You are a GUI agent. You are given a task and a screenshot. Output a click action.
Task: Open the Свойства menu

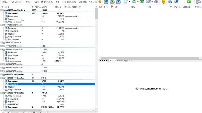point(83,2)
